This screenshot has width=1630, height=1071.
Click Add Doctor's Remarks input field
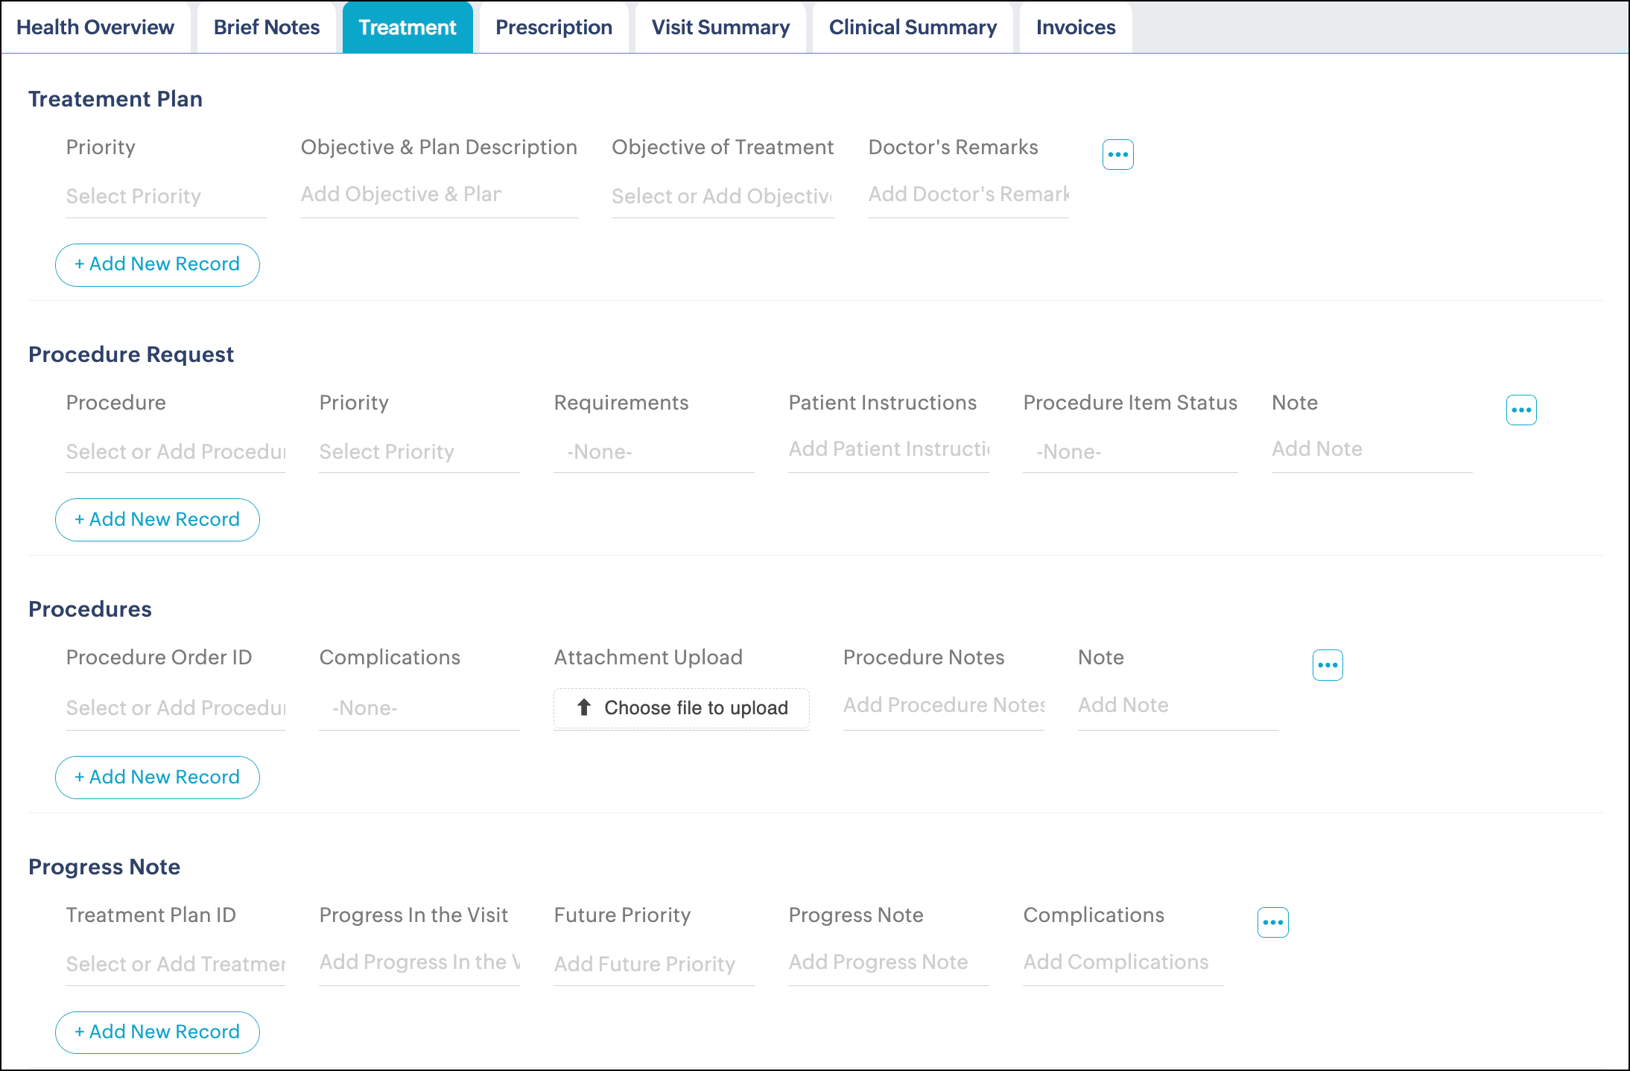968,195
